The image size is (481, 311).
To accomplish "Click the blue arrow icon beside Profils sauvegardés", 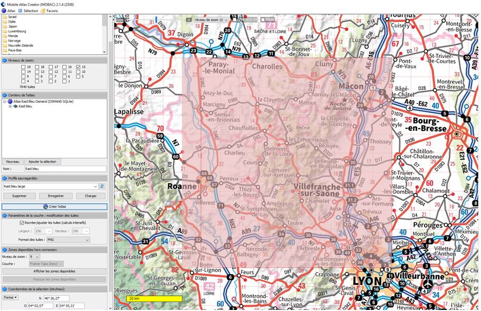I will tap(5, 178).
